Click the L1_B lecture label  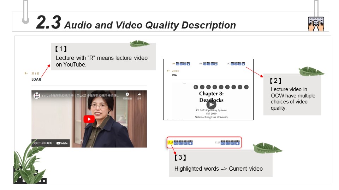pos(217,142)
